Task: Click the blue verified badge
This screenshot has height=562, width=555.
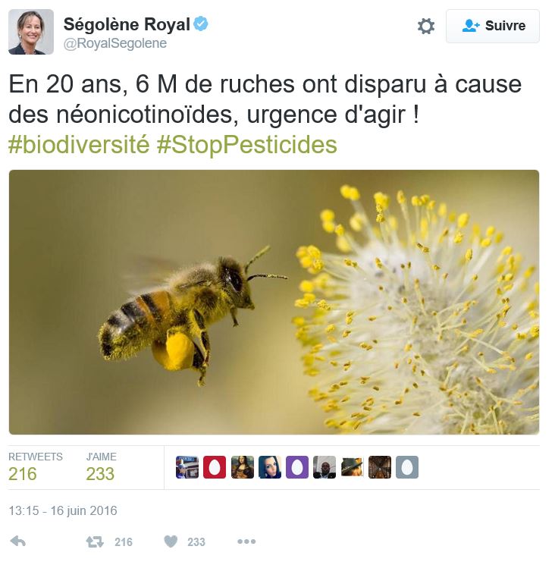Action: pos(201,24)
